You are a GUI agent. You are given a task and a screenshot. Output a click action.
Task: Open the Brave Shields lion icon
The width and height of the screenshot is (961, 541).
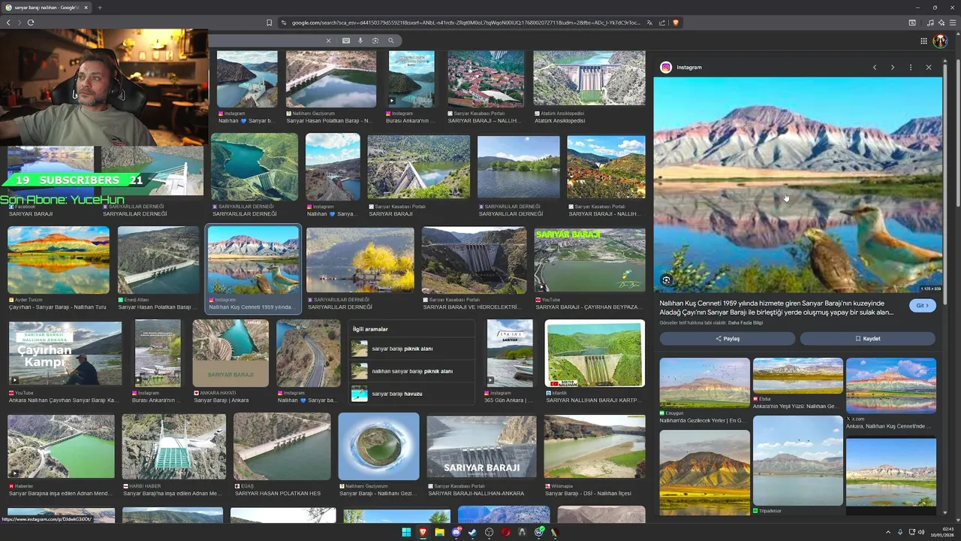coord(676,23)
